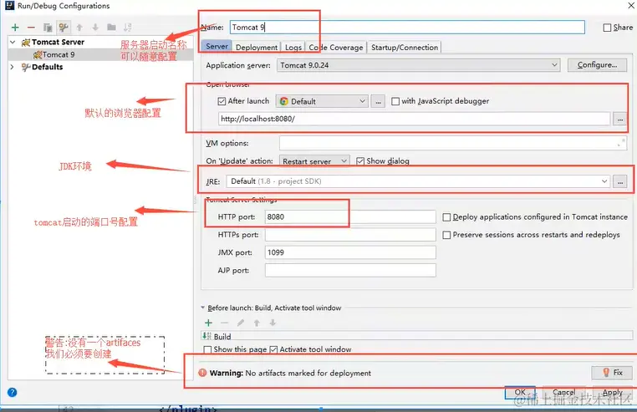Edit the Name text field
This screenshot has height=412, width=637.
[x=407, y=28]
